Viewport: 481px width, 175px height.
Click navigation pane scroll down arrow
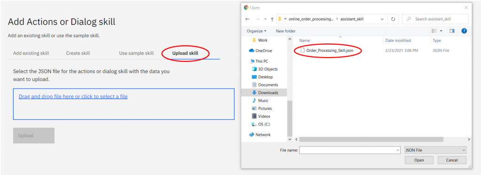tap(290, 139)
